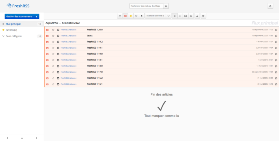Focus the search words or tags field
The width and height of the screenshot is (279, 141).
coord(146,6)
